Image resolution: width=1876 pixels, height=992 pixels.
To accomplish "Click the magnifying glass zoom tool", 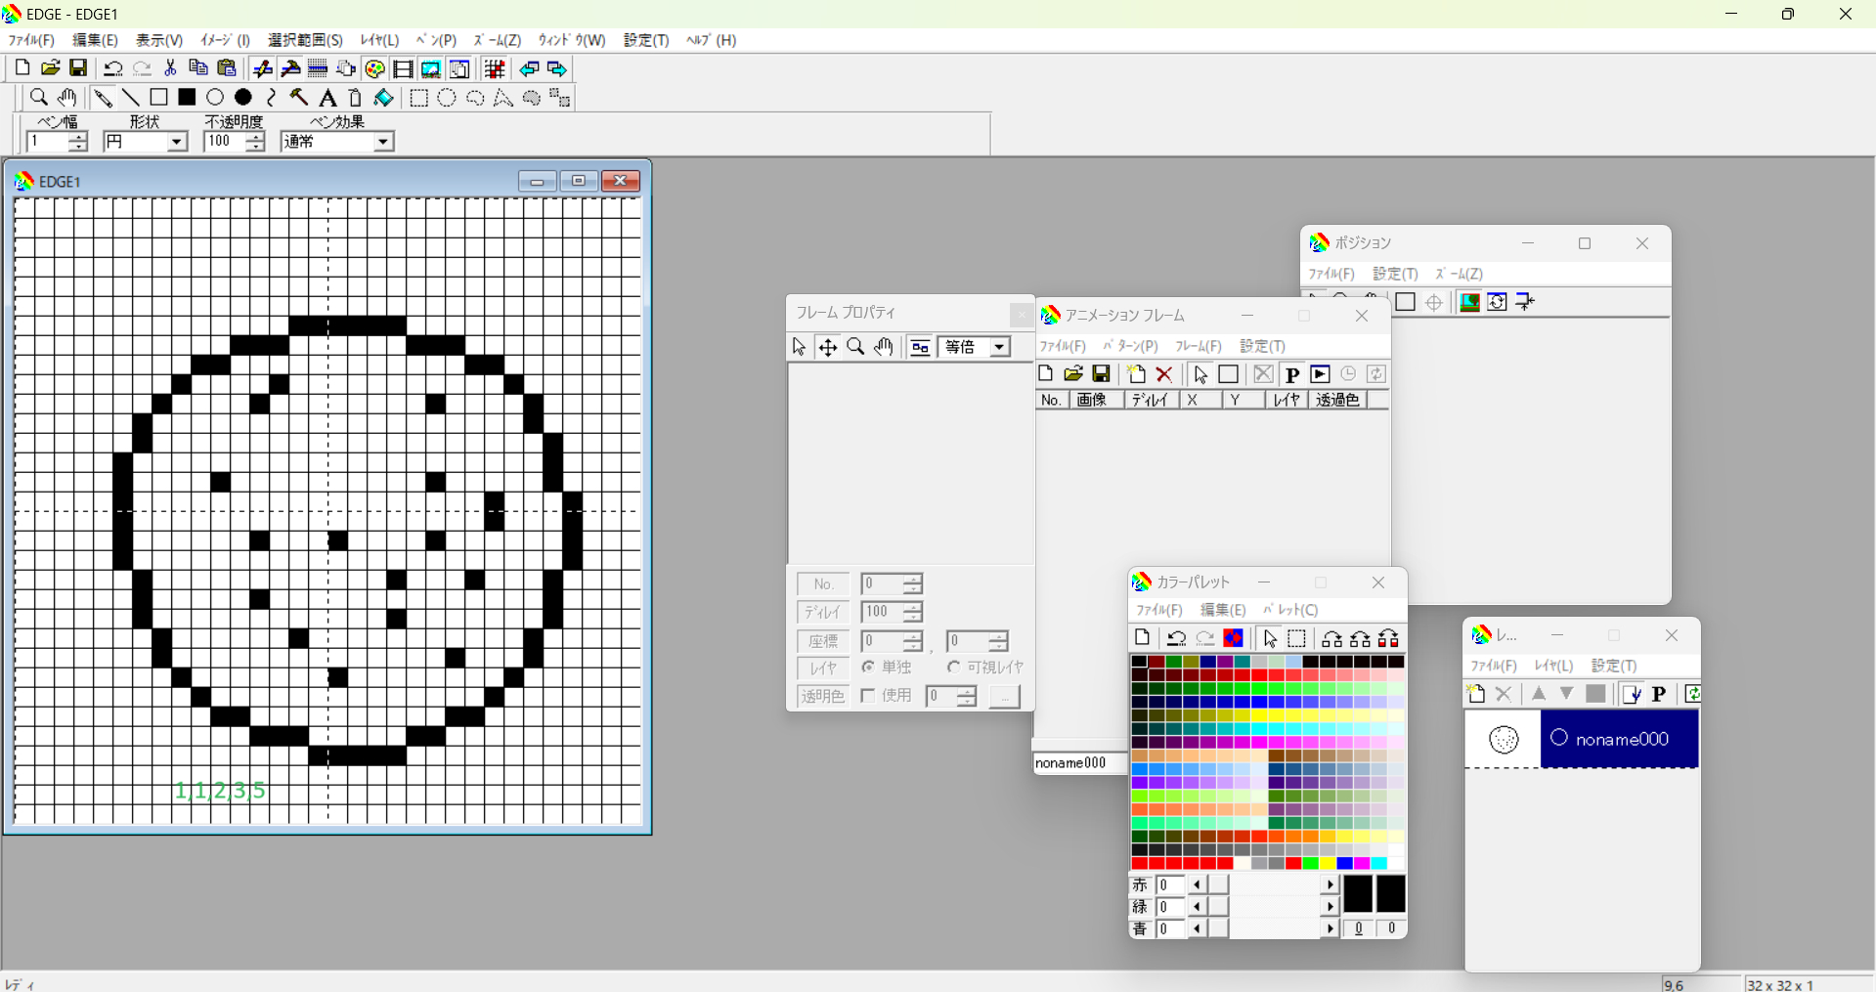I will coord(38,98).
